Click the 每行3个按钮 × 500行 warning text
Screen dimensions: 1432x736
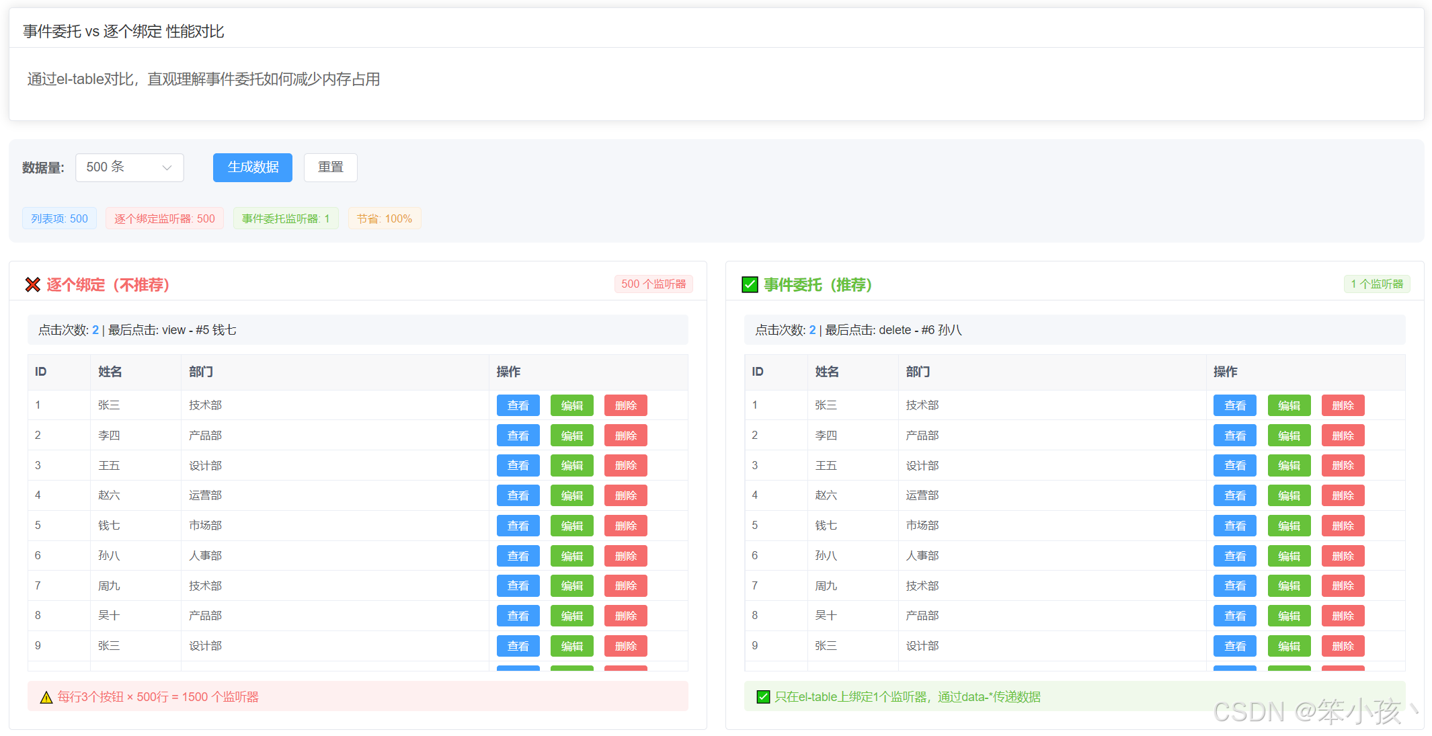click(158, 697)
